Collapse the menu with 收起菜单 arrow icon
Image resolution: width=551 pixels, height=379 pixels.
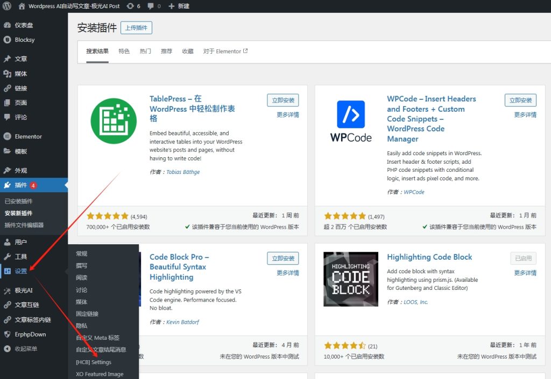(7, 348)
